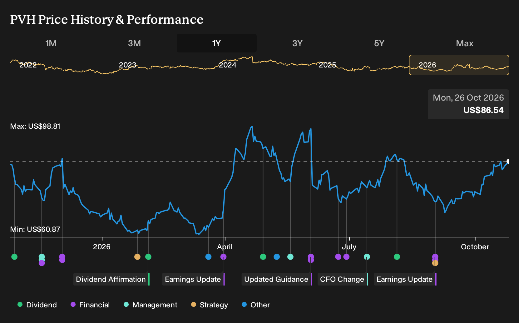Click the teal Management dot right of the blue dot after April
The width and height of the screenshot is (519, 323).
coord(290,257)
